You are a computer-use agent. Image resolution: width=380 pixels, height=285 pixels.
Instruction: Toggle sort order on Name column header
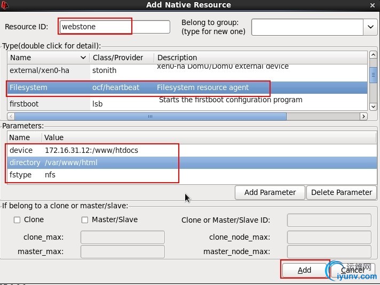[48, 58]
